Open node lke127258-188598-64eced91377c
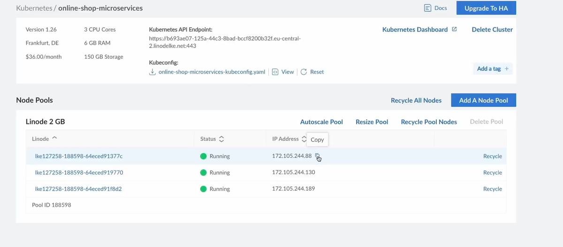 pos(79,156)
